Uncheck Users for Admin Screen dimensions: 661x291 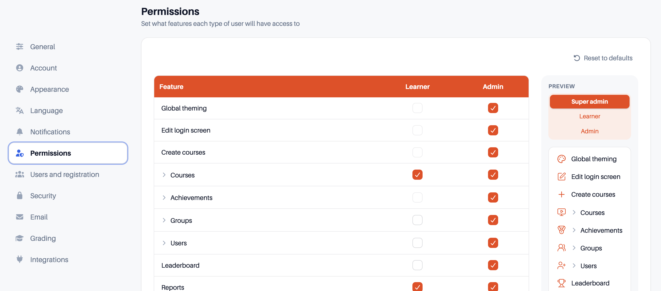point(493,243)
